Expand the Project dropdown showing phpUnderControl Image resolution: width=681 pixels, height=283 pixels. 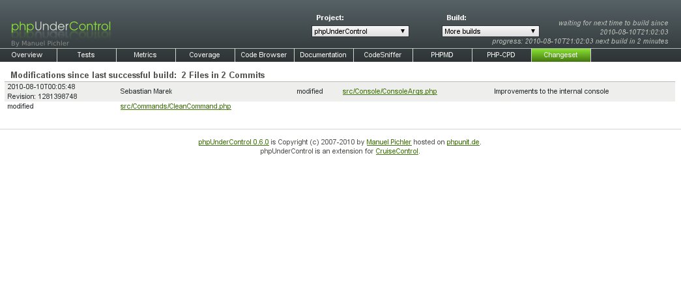click(x=360, y=31)
